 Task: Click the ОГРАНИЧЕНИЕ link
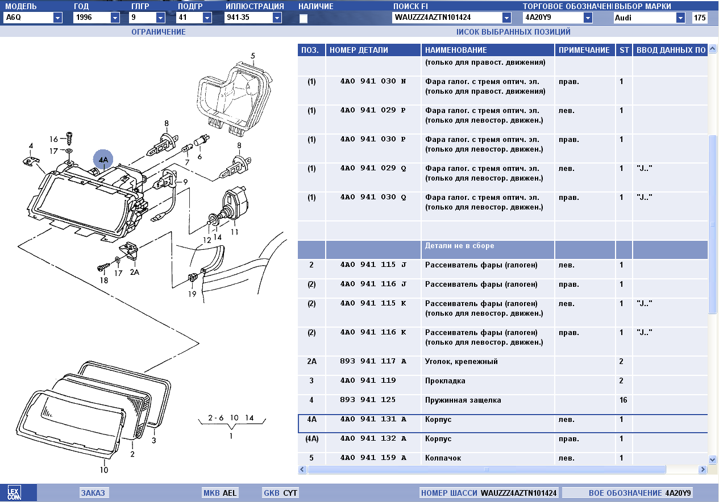[159, 32]
